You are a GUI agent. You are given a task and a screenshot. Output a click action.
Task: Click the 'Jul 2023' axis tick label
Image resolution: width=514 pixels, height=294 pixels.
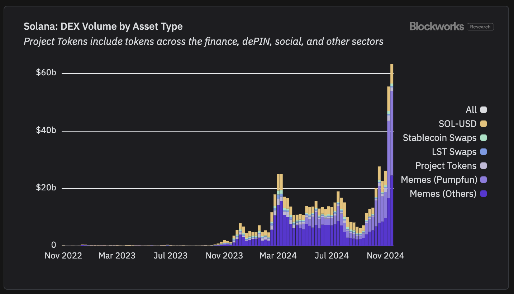click(x=170, y=256)
